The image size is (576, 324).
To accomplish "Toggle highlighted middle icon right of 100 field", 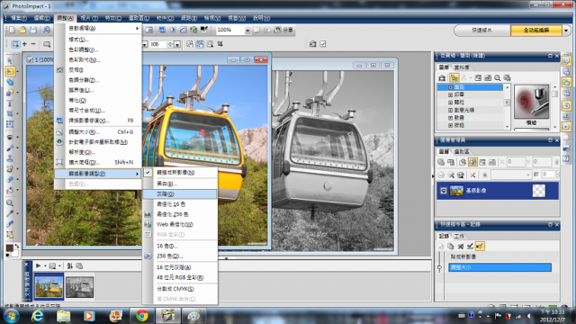I will [x=200, y=44].
